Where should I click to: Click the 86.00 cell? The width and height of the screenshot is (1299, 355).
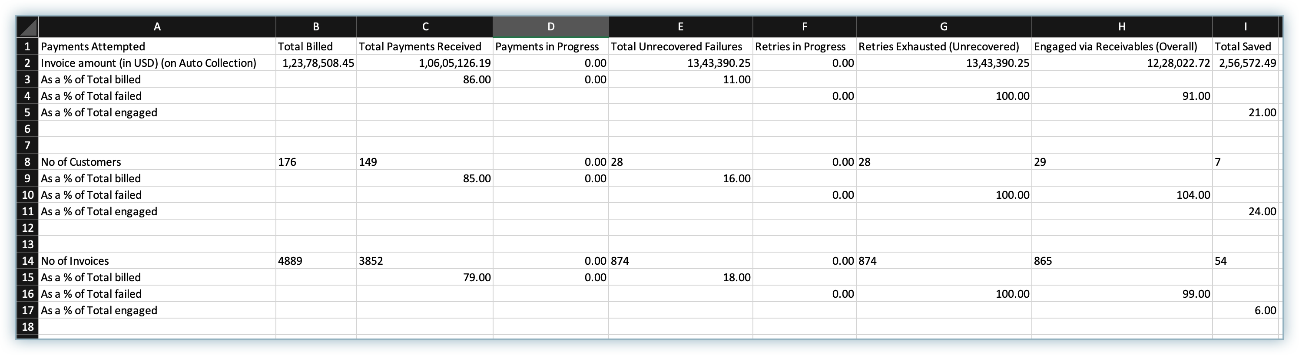(425, 79)
